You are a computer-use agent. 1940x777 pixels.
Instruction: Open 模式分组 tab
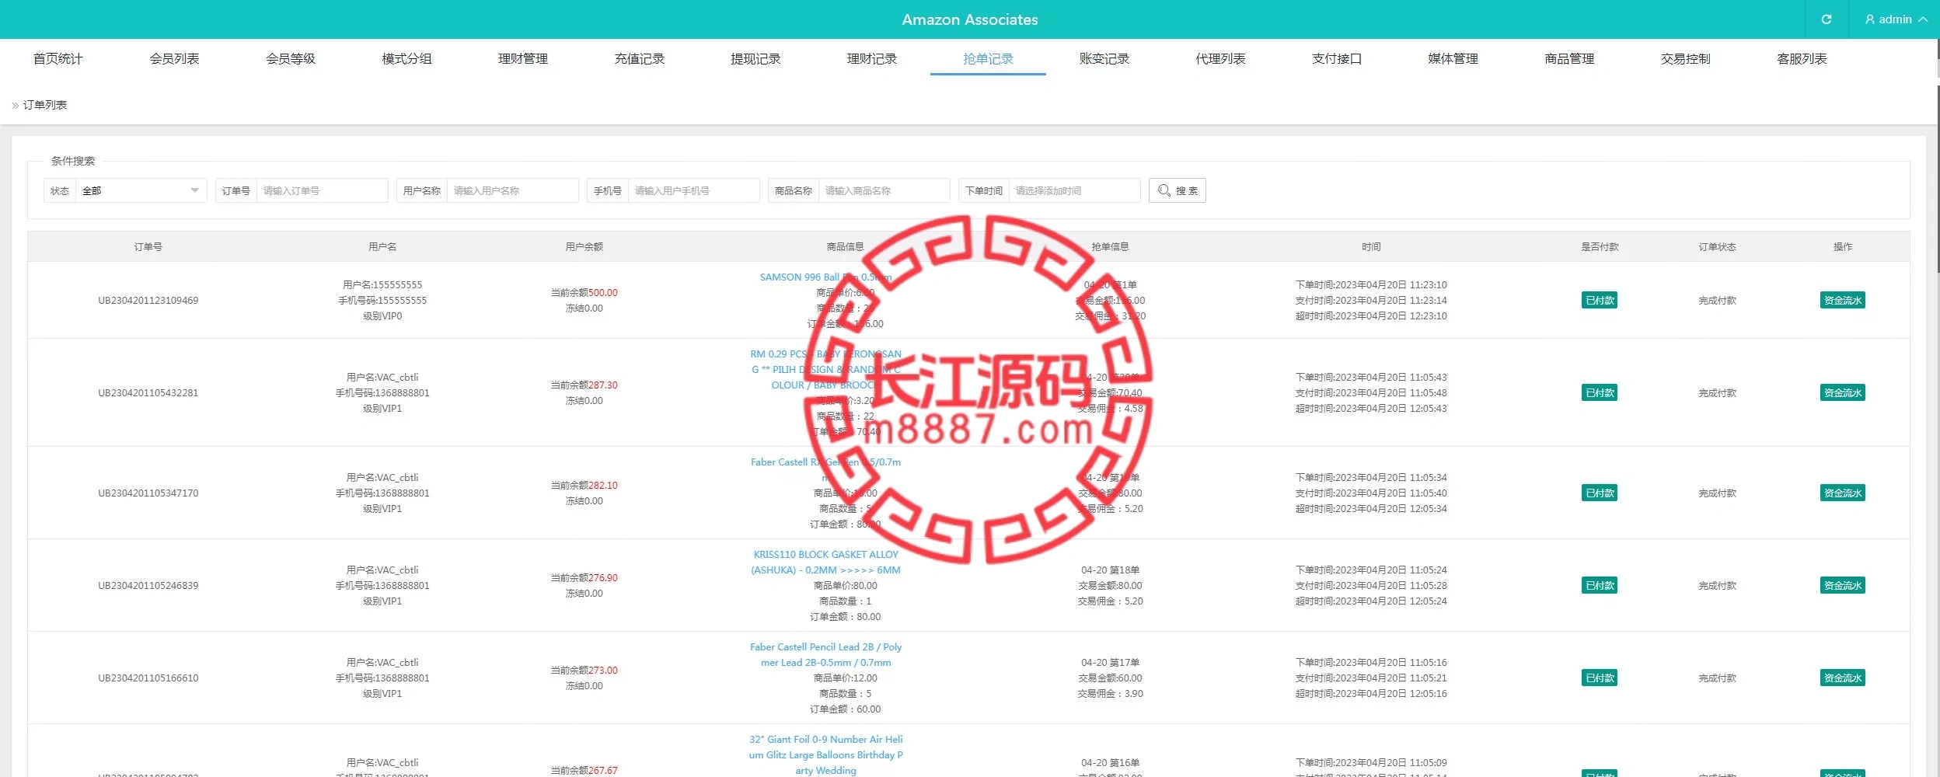coord(406,59)
